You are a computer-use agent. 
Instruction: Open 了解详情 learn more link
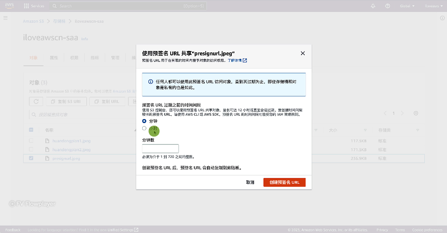point(237,60)
